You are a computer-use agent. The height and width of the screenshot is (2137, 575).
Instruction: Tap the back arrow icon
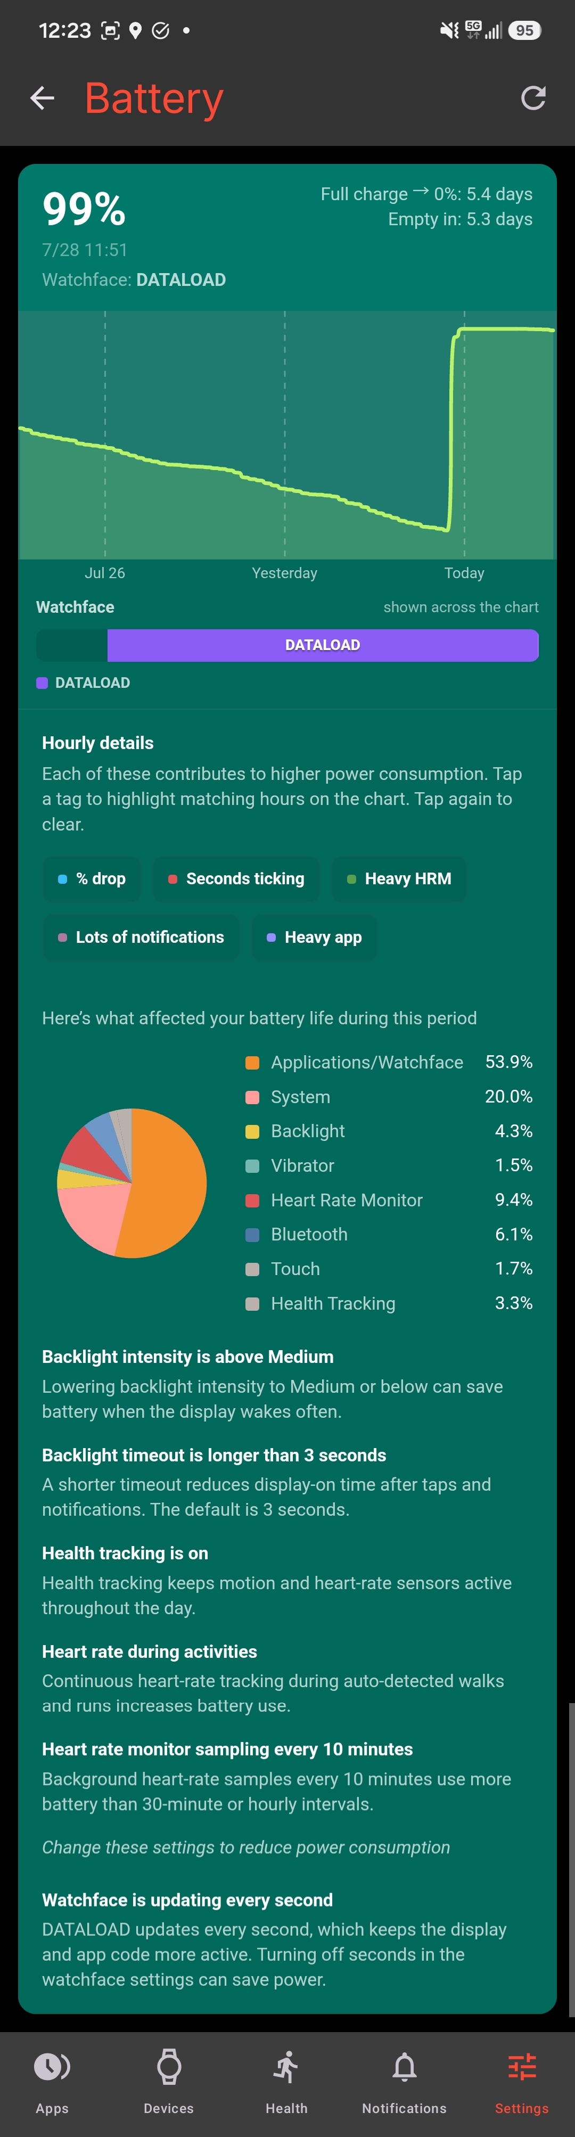point(42,98)
